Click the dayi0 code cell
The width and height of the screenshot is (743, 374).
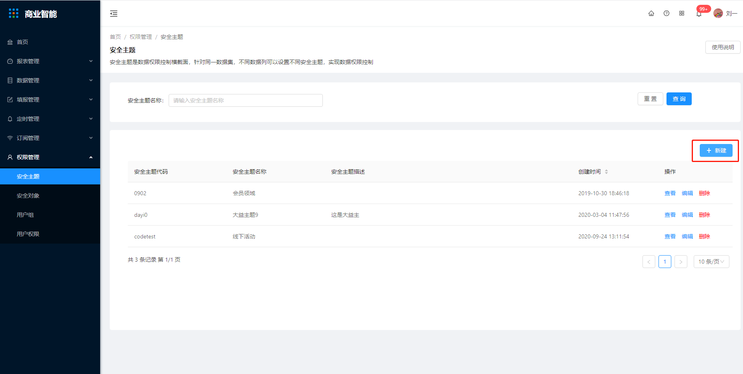point(141,215)
